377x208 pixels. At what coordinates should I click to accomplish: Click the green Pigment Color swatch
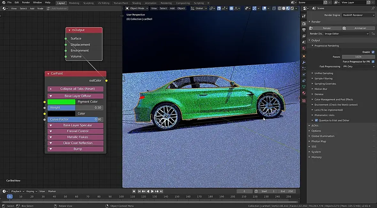tap(61, 102)
